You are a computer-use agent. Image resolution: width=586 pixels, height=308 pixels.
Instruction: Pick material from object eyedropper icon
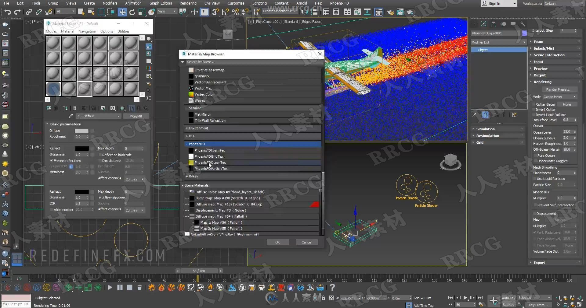(71, 116)
